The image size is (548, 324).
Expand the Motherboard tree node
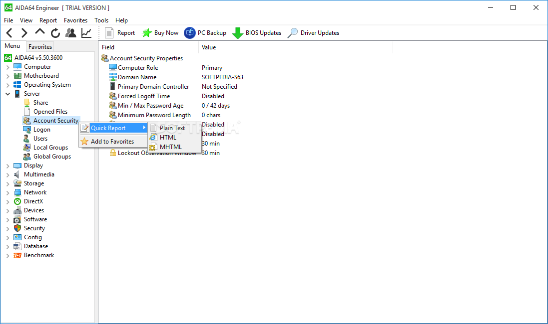(7, 76)
